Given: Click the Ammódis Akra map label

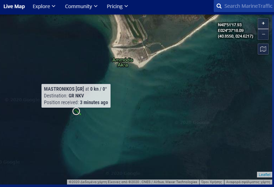Looking at the screenshot, I should tap(123, 62).
